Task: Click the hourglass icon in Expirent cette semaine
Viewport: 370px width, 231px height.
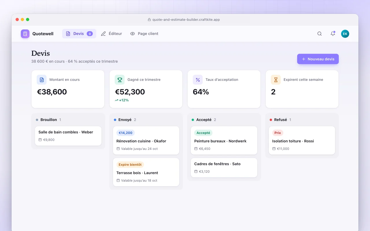Action: [x=276, y=80]
